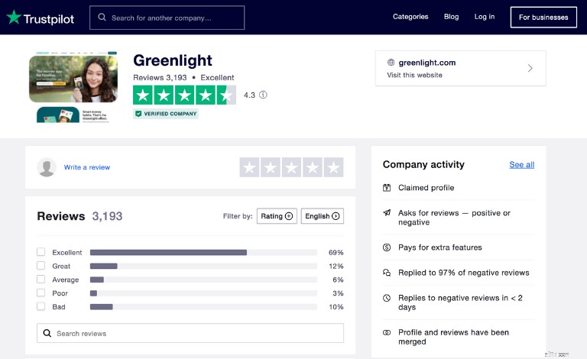Screen dimensions: 587x359
Task: Focus the Search for another company field
Action: (x=167, y=18)
